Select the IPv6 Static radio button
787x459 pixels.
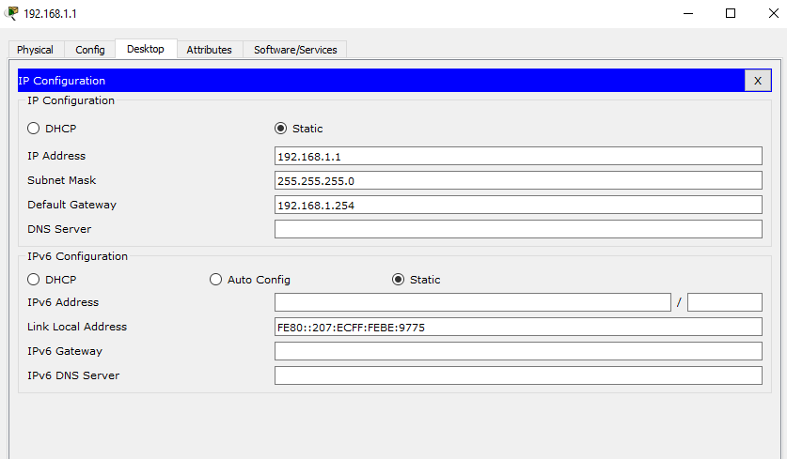pos(398,279)
